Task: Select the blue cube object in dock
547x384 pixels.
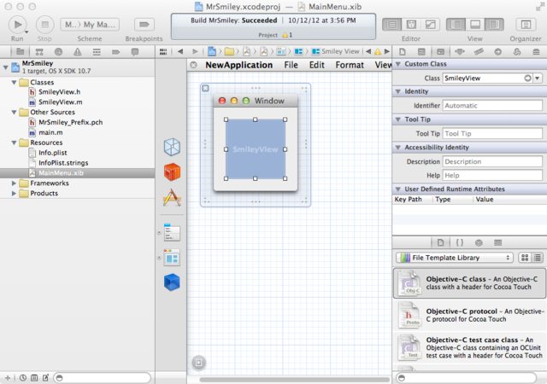Action: pos(172,282)
